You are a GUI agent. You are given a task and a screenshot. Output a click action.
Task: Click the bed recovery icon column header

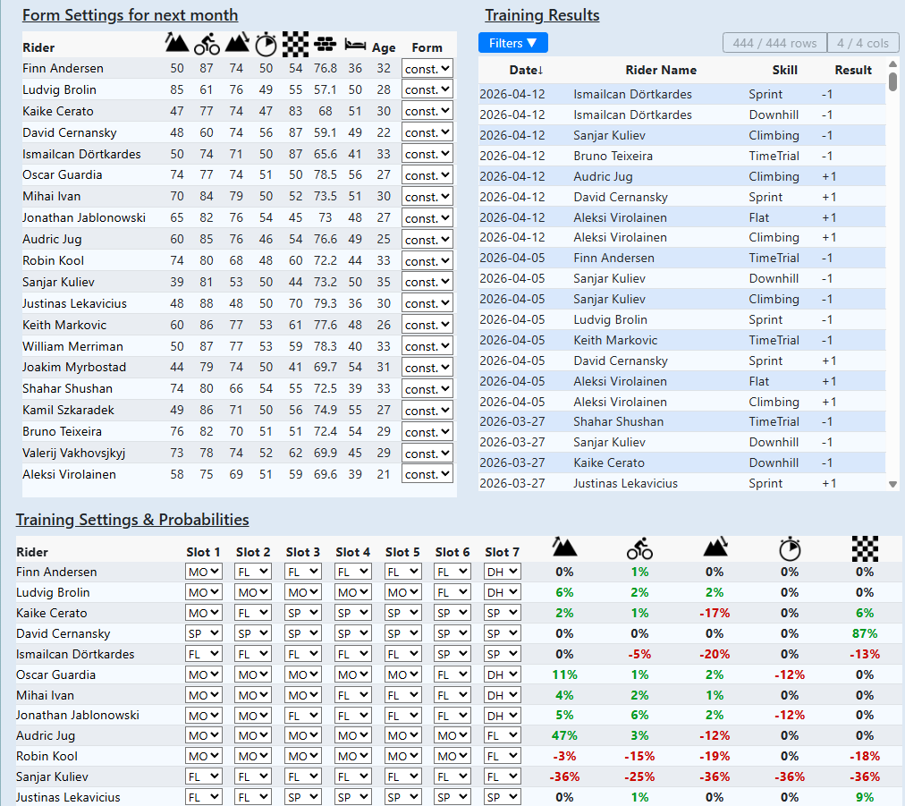point(355,44)
